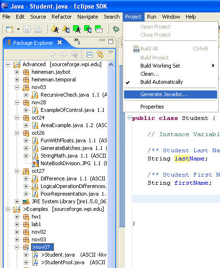
Task: Click the Advanced project icon
Action: [17, 64]
